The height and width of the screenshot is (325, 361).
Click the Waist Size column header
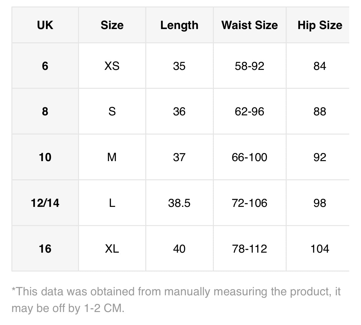tap(249, 25)
